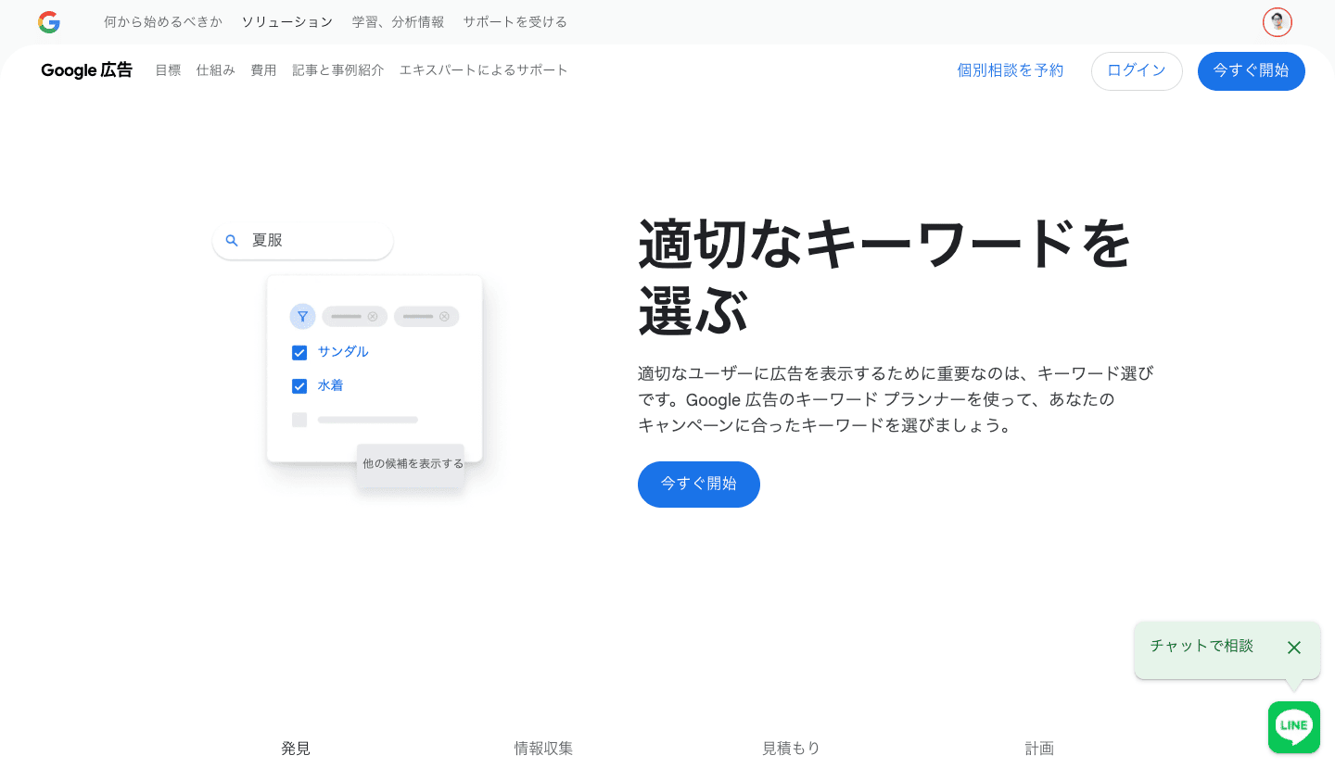Open the ソリューション dropdown
1335x768 pixels.
coord(286,21)
